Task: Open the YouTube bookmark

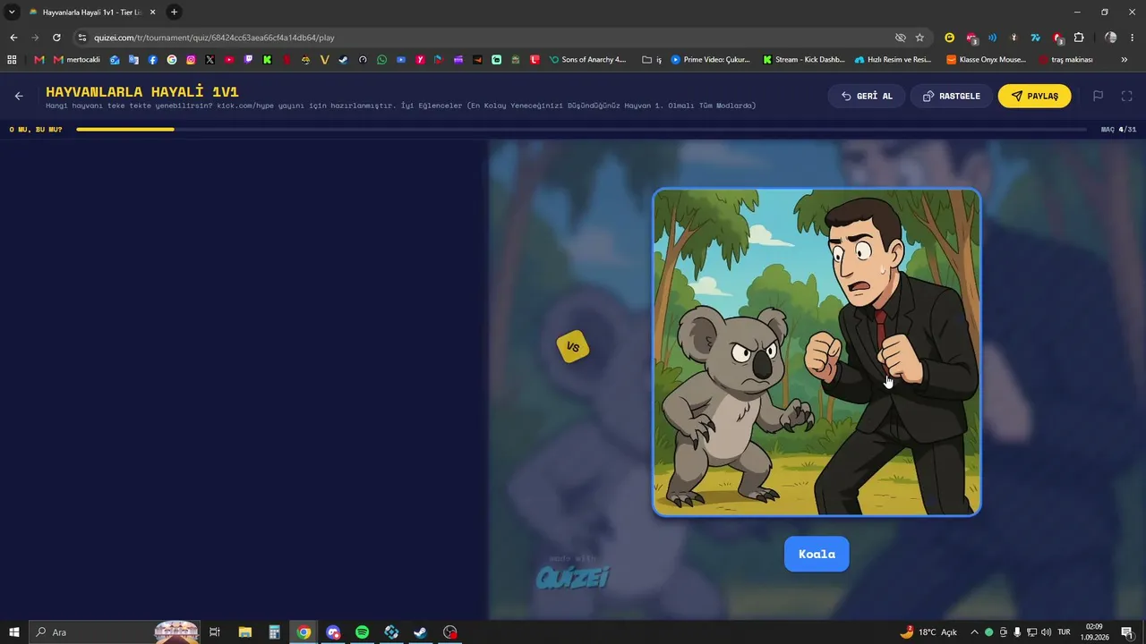Action: pyautogui.click(x=229, y=60)
